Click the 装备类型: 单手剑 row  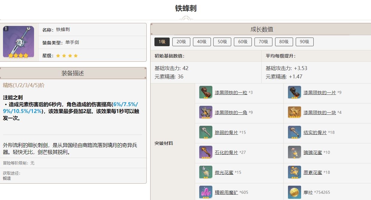click(x=93, y=42)
